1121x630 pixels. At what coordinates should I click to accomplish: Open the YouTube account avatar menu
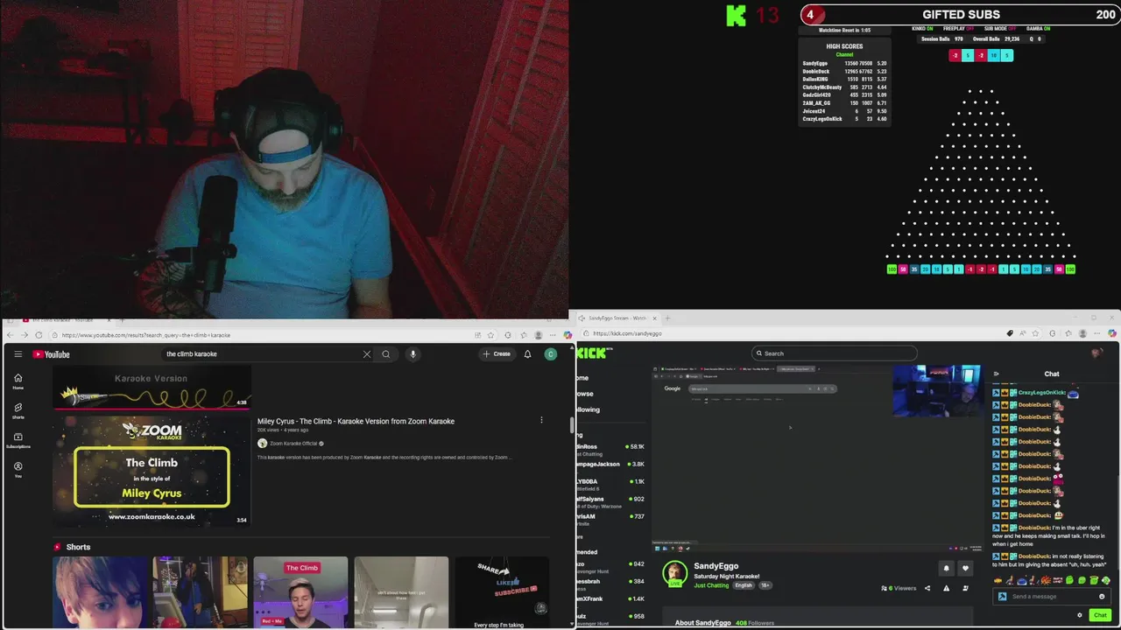point(550,354)
